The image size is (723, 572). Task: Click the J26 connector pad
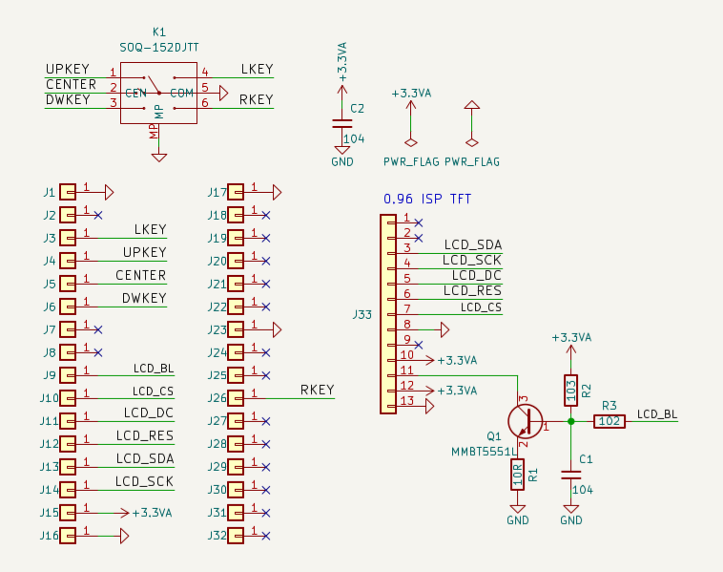click(235, 398)
